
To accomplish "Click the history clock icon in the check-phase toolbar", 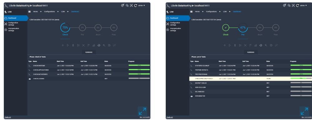I will click(x=99, y=45).
